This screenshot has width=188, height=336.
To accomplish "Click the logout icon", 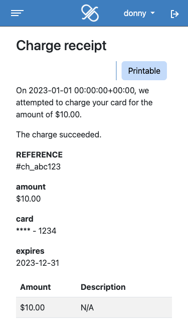I will pyautogui.click(x=174, y=14).
